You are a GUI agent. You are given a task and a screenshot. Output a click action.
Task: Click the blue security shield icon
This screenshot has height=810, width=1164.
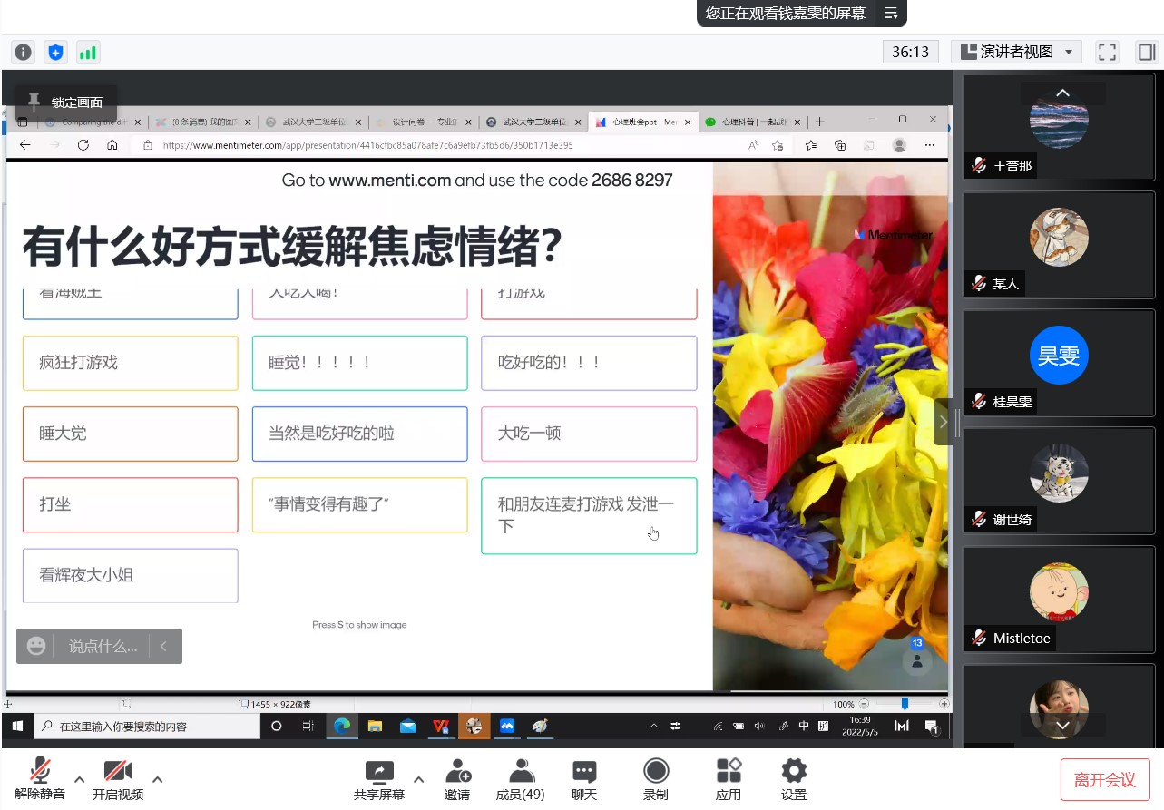tap(56, 53)
